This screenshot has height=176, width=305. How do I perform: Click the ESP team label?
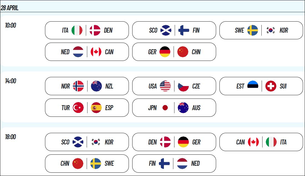point(109,108)
